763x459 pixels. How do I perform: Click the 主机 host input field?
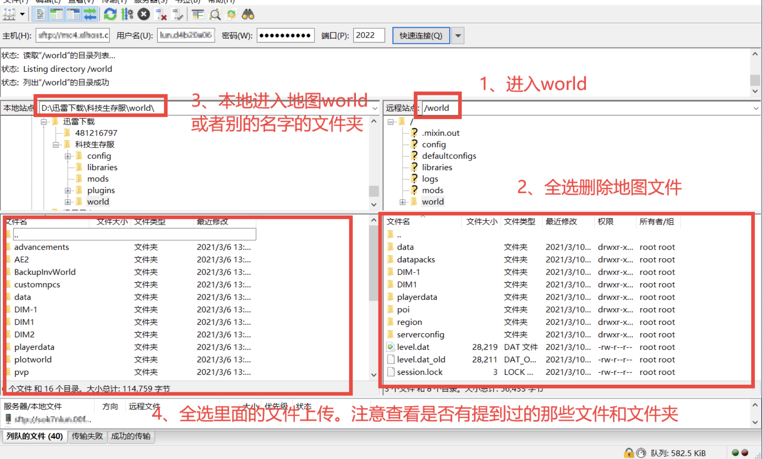tap(73, 35)
